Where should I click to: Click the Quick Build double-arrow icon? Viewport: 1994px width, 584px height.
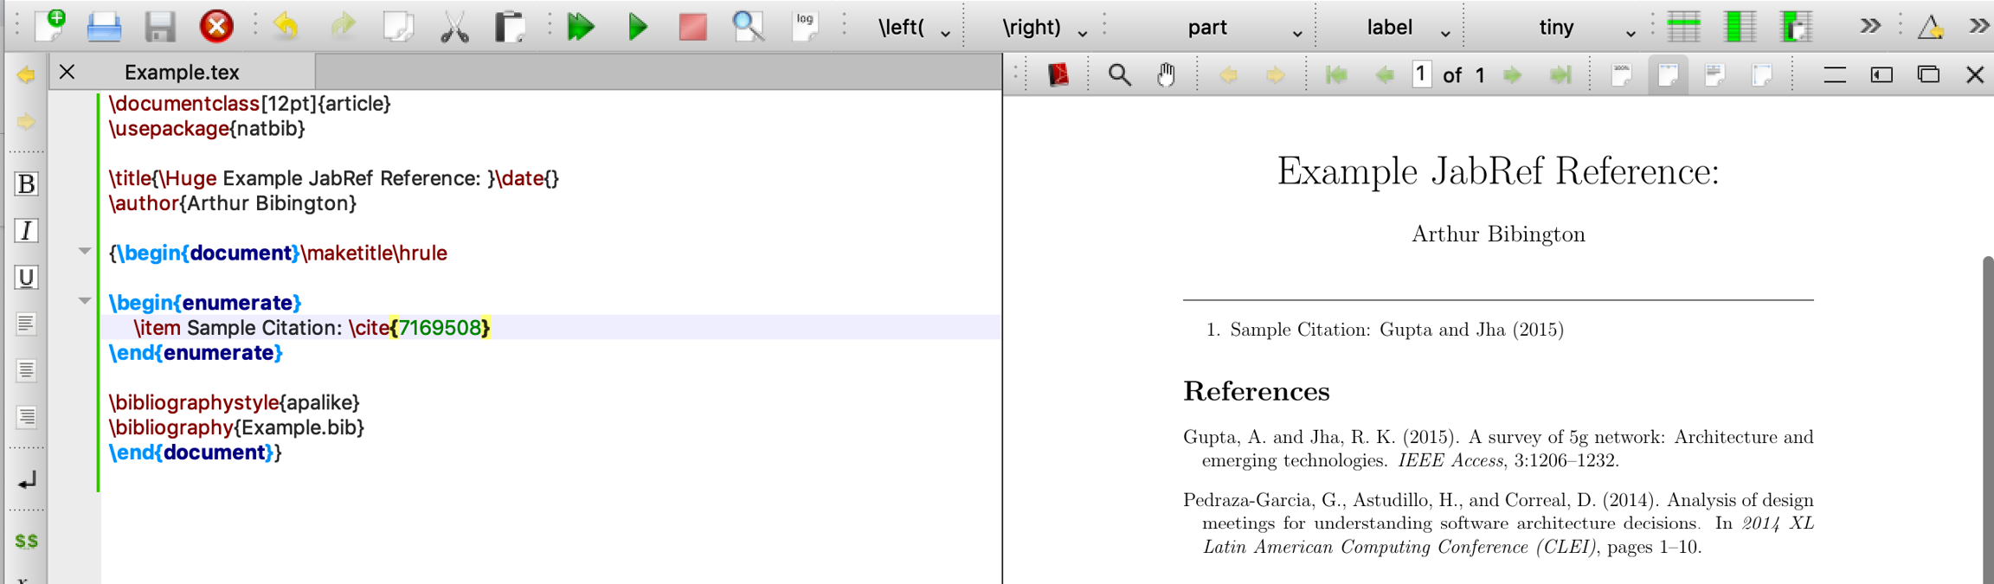pos(581,27)
